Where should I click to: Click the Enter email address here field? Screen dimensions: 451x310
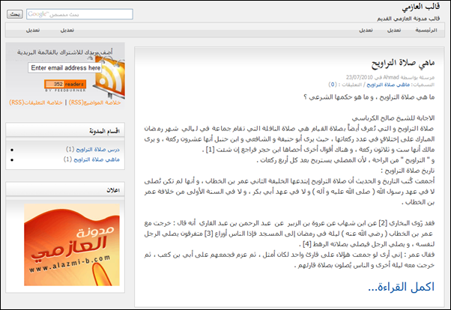65,68
